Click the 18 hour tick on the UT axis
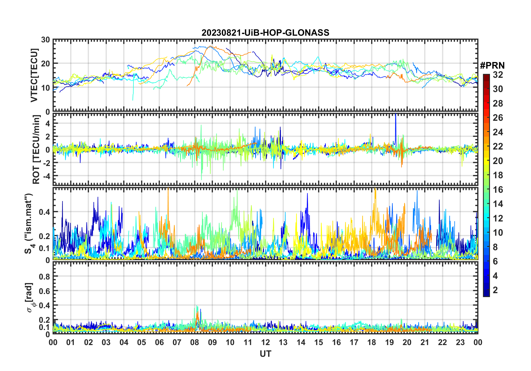Image resolution: width=531 pixels, height=371 pixels. [x=372, y=342]
